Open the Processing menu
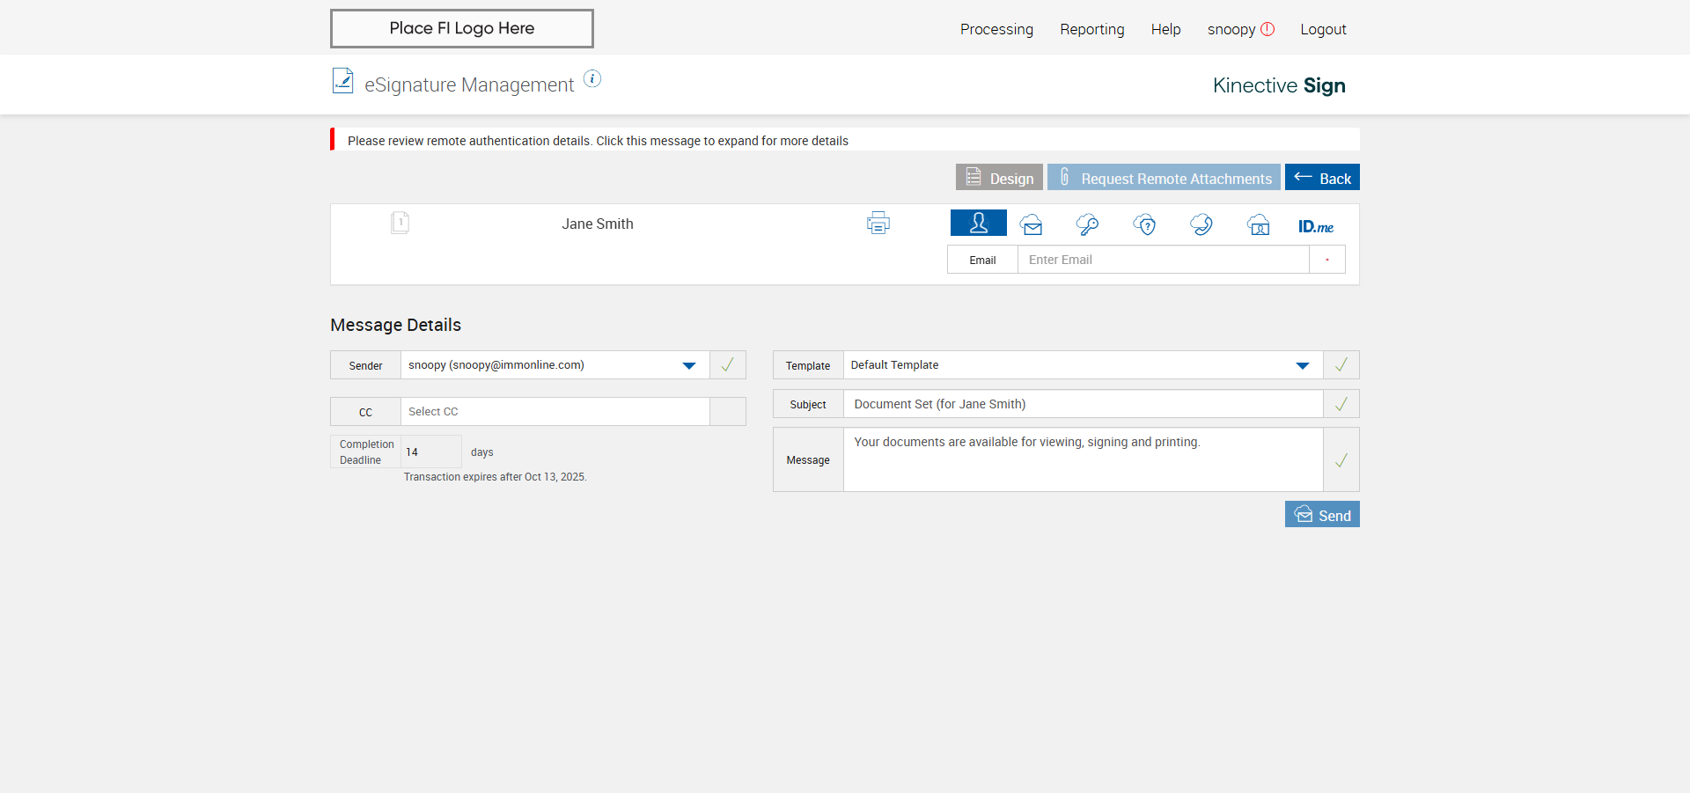The image size is (1690, 793). coord(996,30)
